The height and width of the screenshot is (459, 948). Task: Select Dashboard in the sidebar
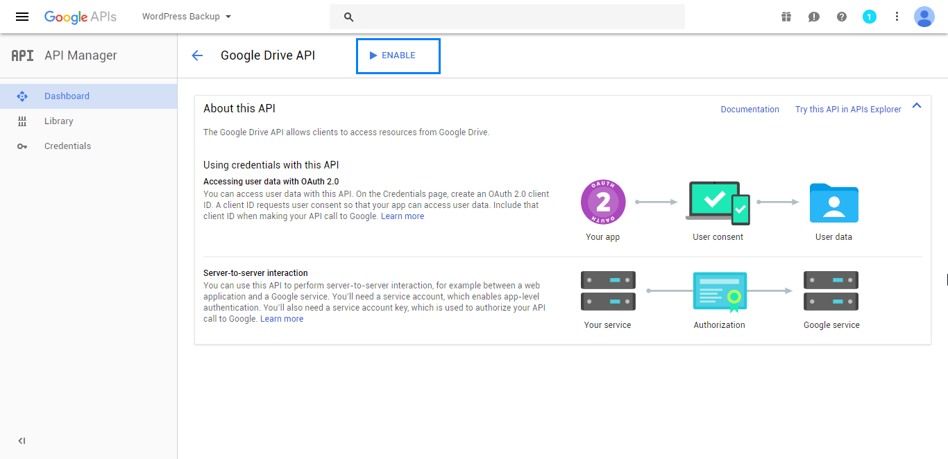[89, 96]
